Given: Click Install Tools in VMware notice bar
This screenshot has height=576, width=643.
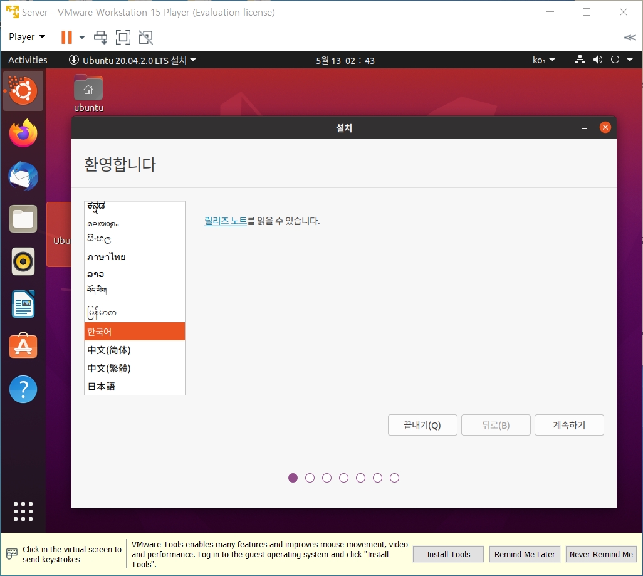Looking at the screenshot, I should click(448, 554).
